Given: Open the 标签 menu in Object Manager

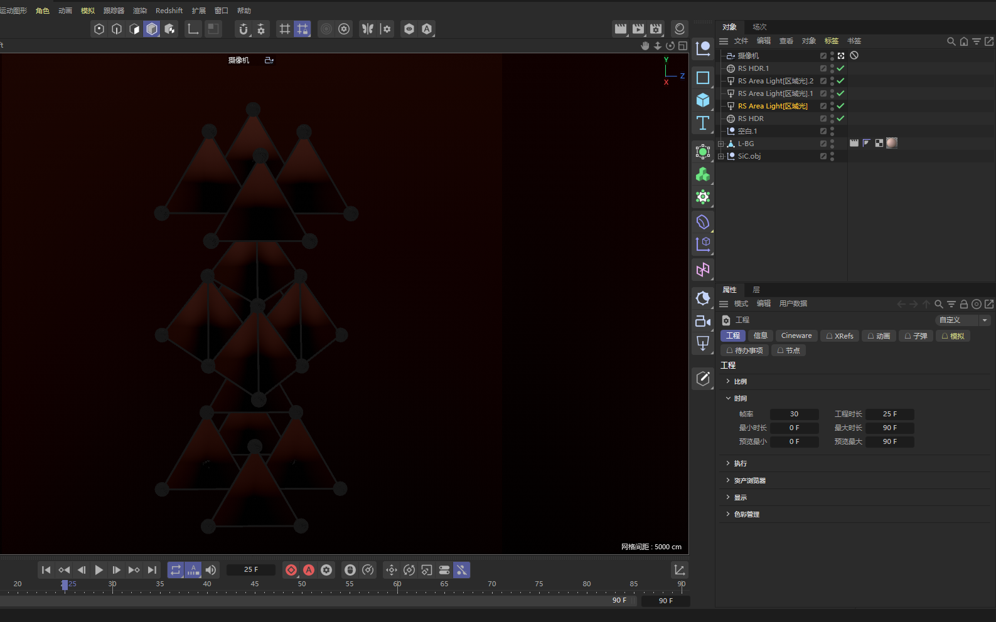Looking at the screenshot, I should click(x=832, y=41).
